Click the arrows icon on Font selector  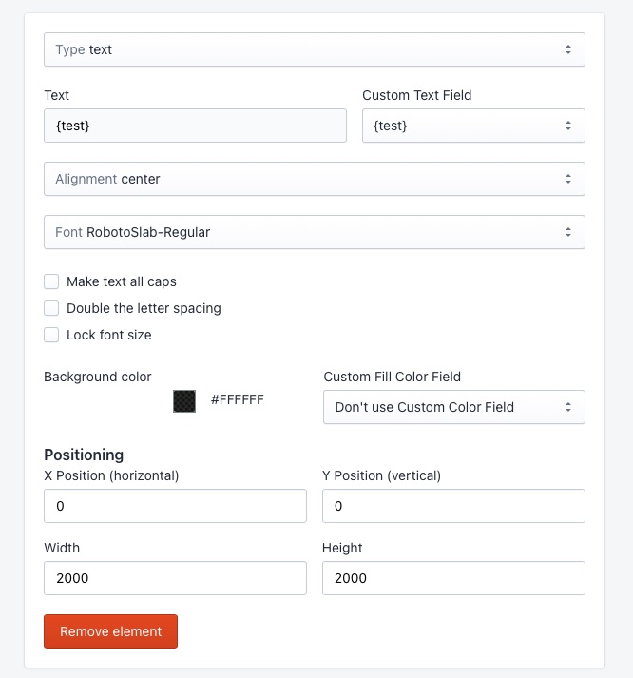click(567, 232)
